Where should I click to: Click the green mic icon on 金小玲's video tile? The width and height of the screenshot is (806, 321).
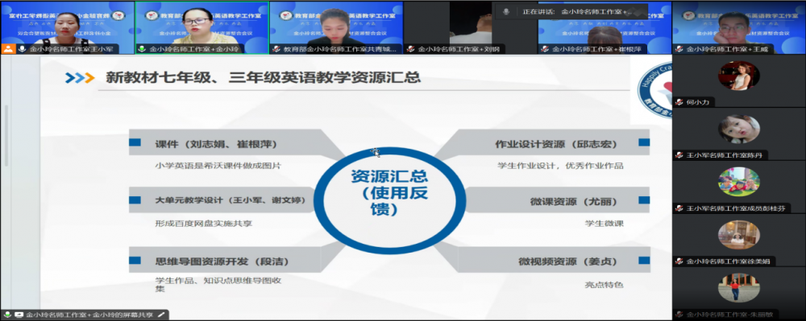pyautogui.click(x=142, y=49)
